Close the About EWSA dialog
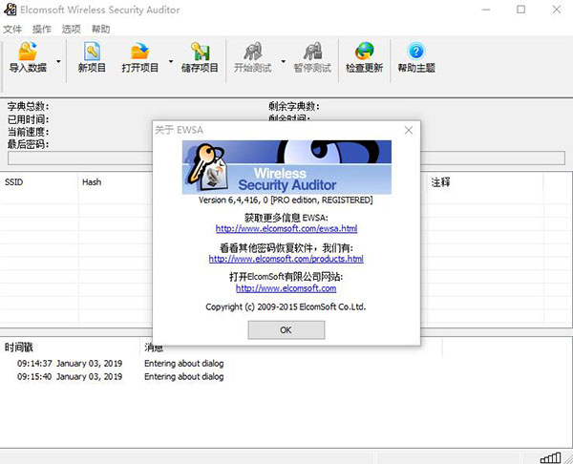Image resolution: width=573 pixels, height=464 pixels. point(409,131)
